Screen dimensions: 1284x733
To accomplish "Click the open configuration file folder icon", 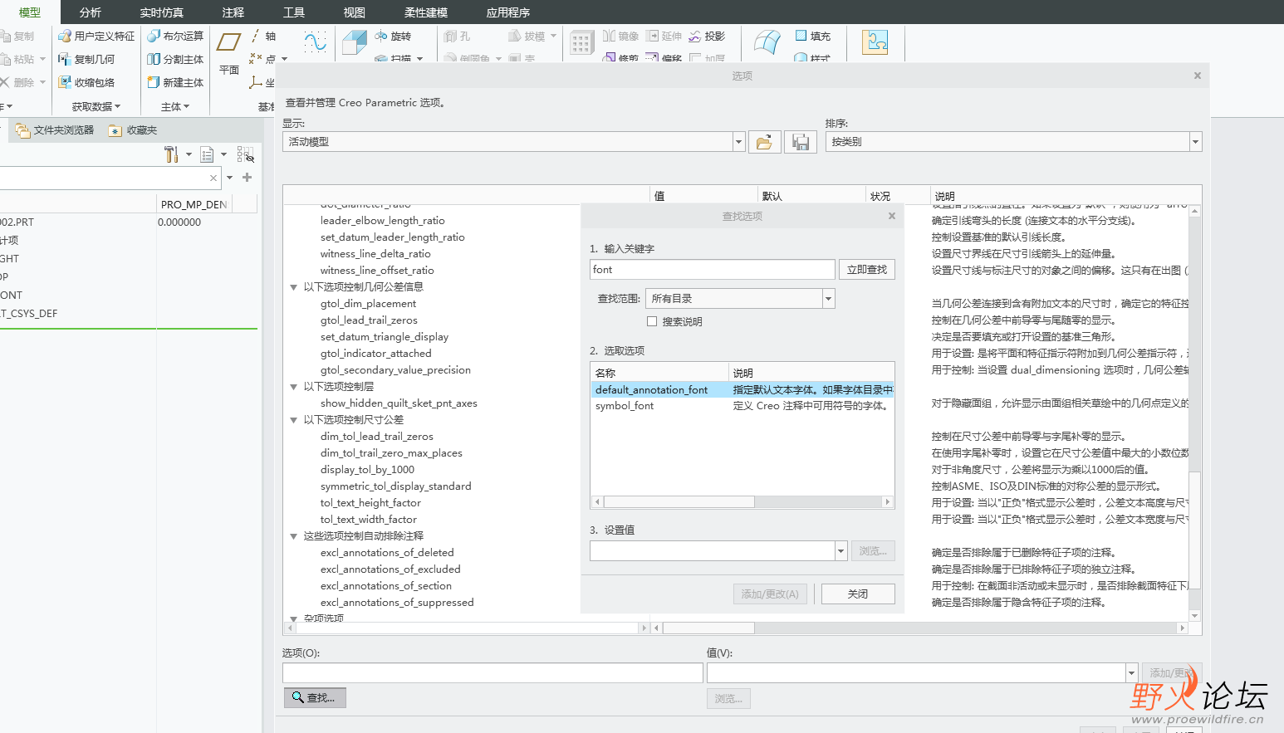I will coord(765,142).
